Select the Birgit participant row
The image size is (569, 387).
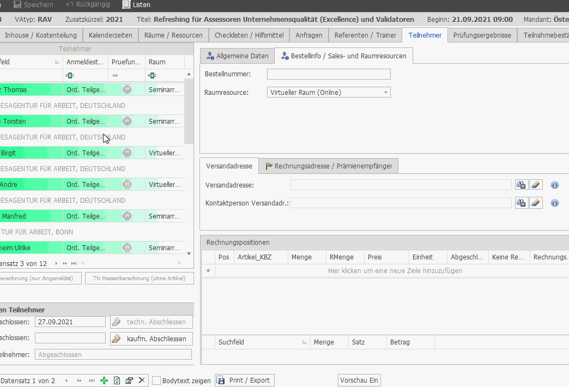coord(92,153)
